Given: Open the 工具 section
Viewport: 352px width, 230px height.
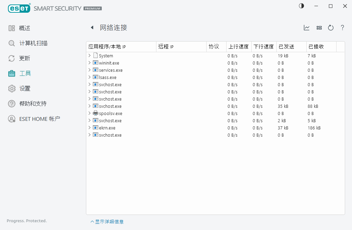Looking at the screenshot, I should coord(11,73).
